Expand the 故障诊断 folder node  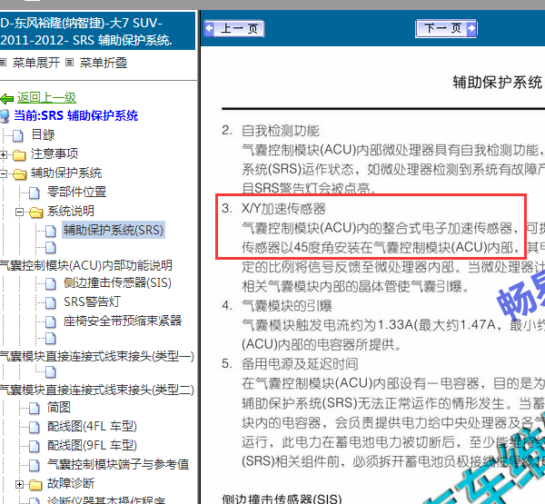click(x=20, y=484)
